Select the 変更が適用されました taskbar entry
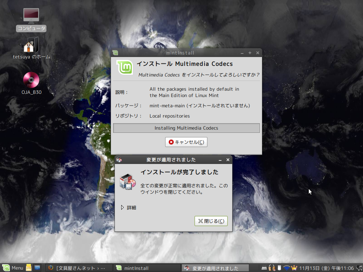This screenshot has width=363, height=272. click(215, 268)
